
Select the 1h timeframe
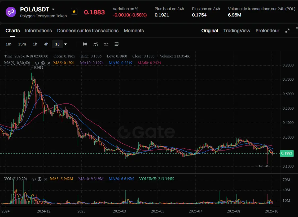(35, 44)
